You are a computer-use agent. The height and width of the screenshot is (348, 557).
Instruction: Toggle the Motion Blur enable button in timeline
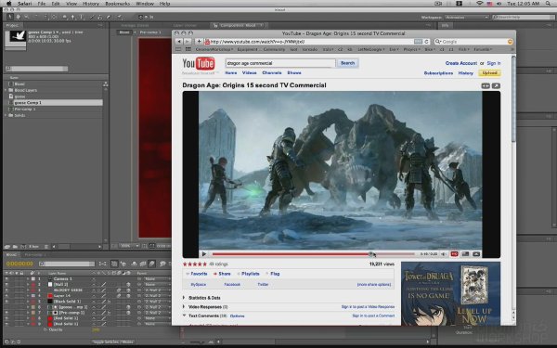click(x=151, y=264)
